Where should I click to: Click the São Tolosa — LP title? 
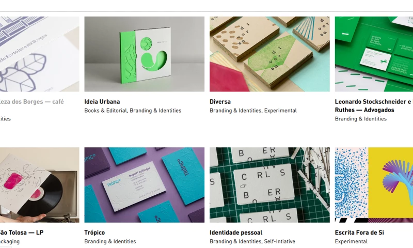(x=22, y=233)
